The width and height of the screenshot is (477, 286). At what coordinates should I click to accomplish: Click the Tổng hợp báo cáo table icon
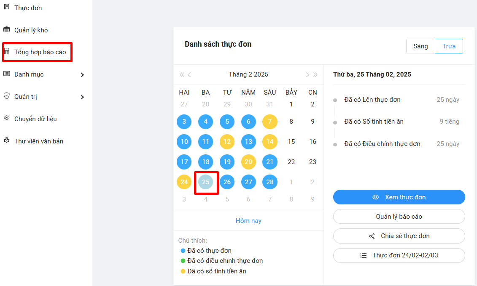pyautogui.click(x=6, y=52)
